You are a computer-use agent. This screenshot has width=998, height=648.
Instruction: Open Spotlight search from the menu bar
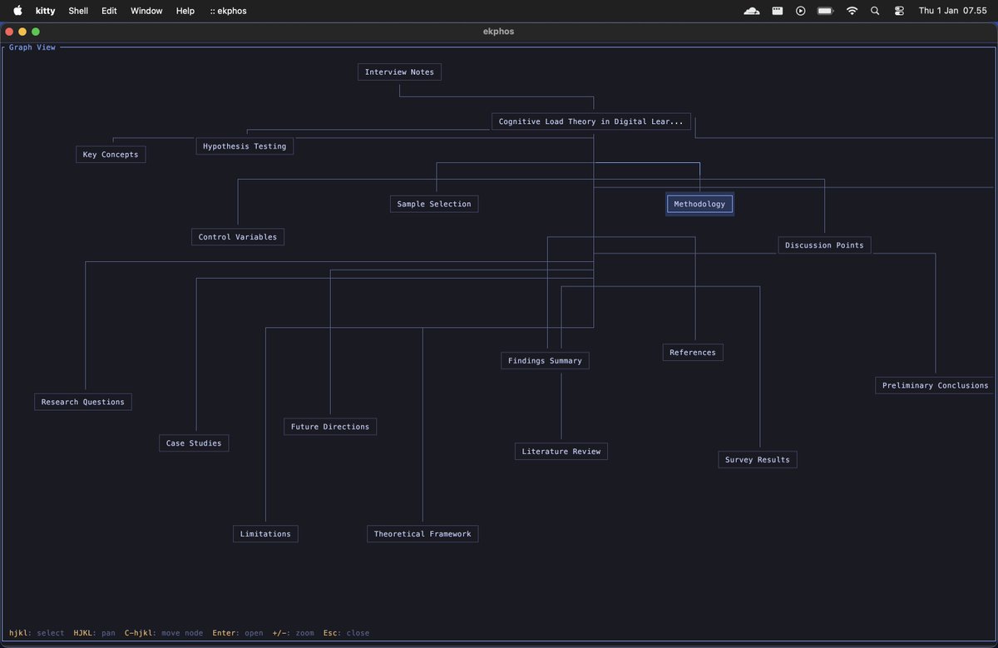pos(874,11)
